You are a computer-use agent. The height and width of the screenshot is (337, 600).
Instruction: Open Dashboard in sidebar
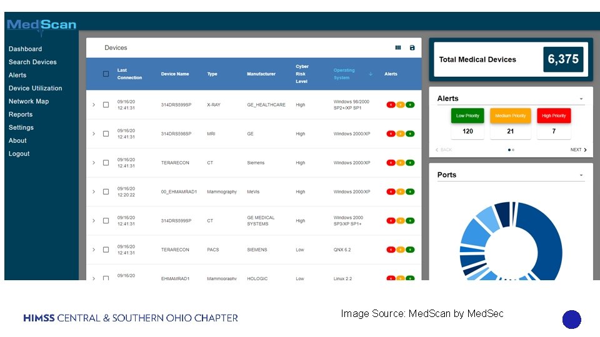25,49
